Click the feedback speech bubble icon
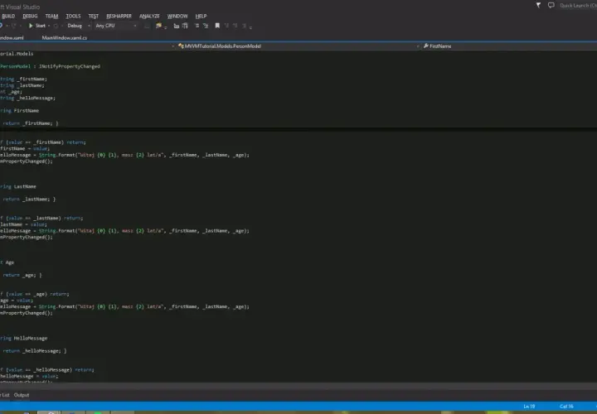This screenshot has width=597, height=414. click(551, 5)
